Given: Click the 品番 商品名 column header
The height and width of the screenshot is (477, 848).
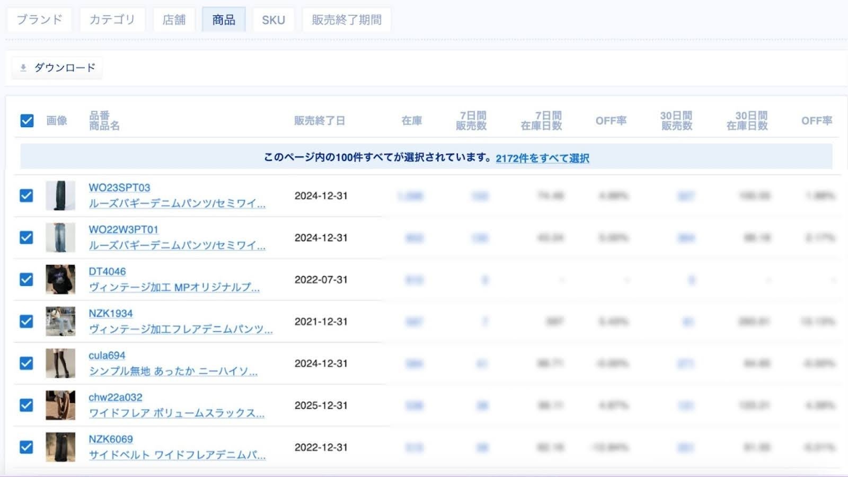Looking at the screenshot, I should (x=104, y=121).
